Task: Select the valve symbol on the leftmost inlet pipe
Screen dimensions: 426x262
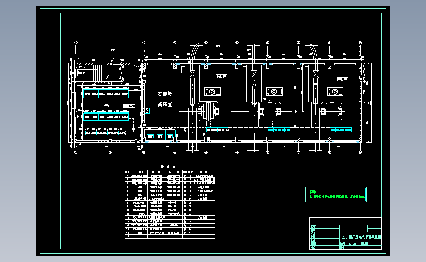Action: (x=192, y=74)
